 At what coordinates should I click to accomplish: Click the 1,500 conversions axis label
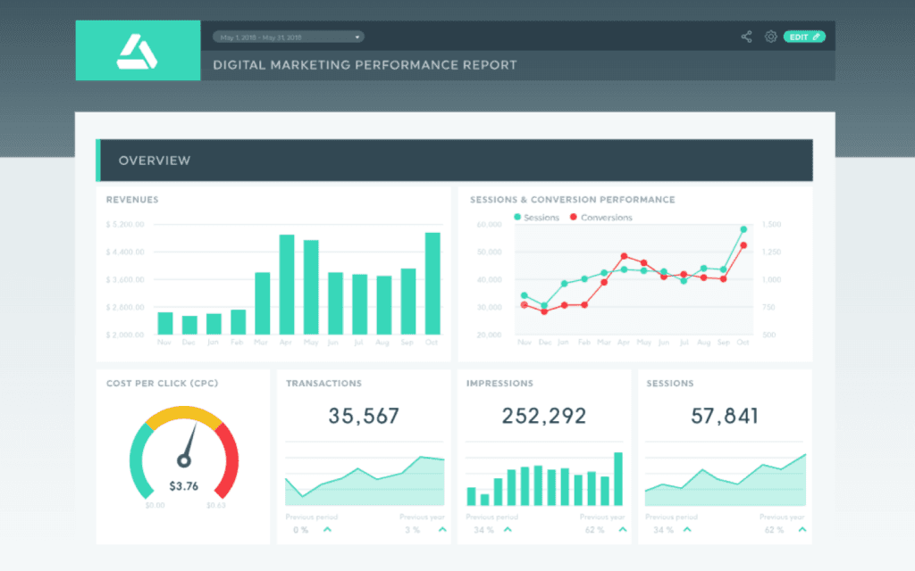(x=771, y=224)
